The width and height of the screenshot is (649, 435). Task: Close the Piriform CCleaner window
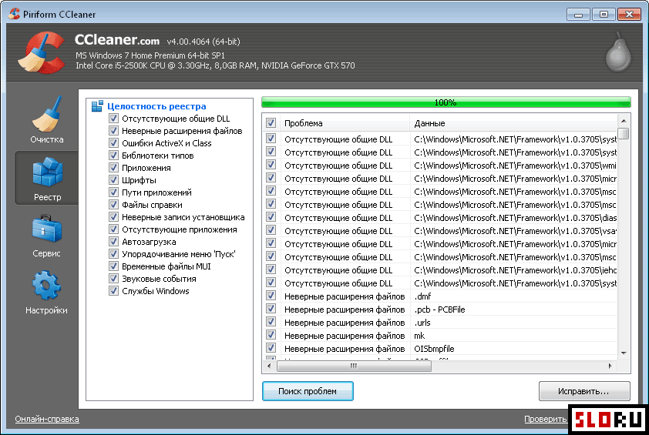click(629, 15)
